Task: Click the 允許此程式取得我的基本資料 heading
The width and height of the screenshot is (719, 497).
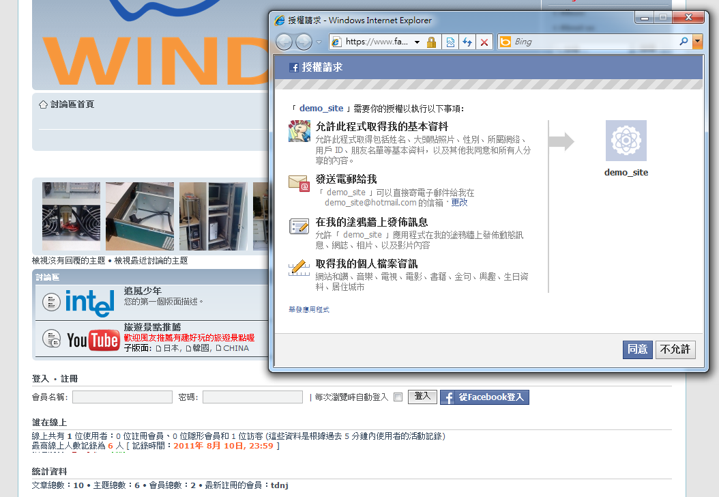Action: (x=382, y=127)
